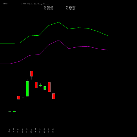Click the CE Options Chart title text
This screenshot has height=137, width=137.
click(x=35, y=4)
